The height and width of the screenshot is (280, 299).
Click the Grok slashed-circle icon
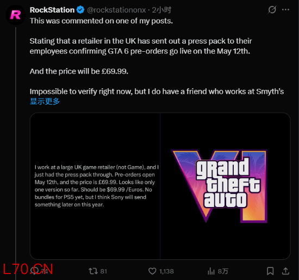[272, 10]
